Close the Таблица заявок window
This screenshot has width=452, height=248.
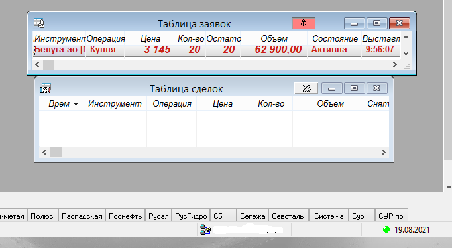[x=399, y=23]
